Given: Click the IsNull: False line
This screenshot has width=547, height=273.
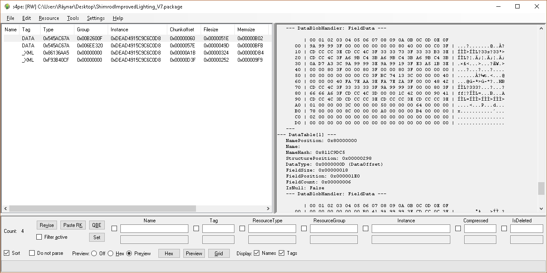Looking at the screenshot, I should point(305,188).
